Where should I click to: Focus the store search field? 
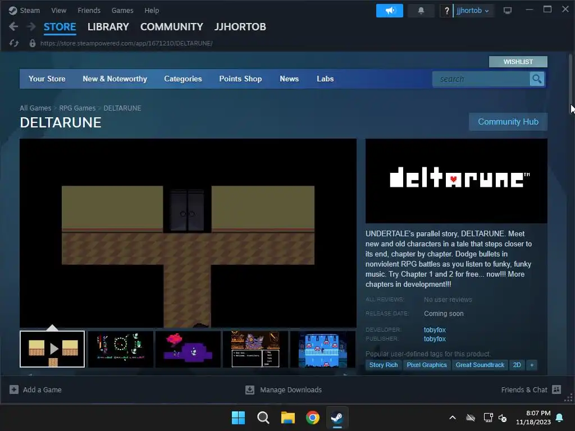(x=481, y=79)
